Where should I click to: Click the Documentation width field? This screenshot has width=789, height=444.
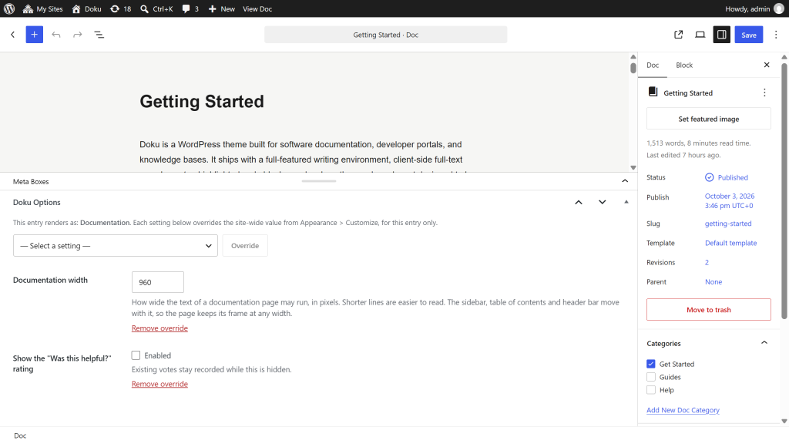(157, 282)
